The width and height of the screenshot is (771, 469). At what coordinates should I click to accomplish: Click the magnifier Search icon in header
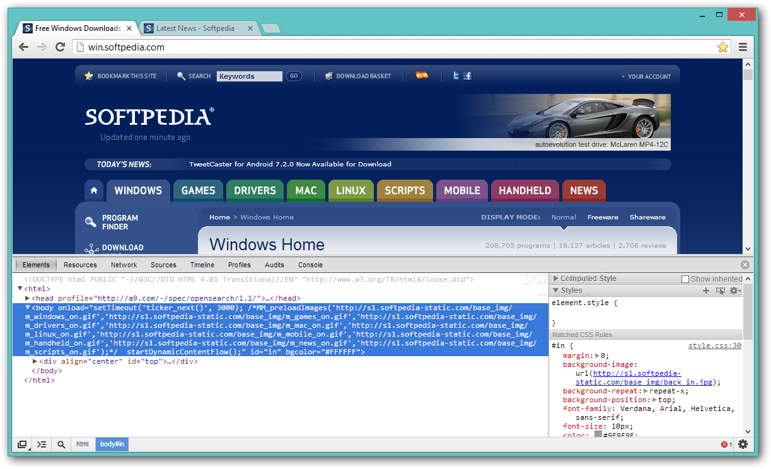point(181,76)
